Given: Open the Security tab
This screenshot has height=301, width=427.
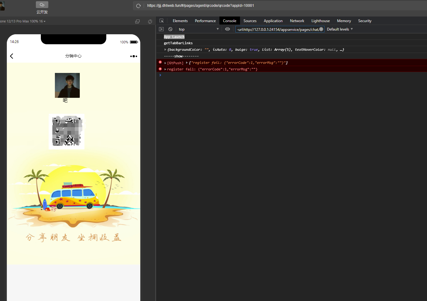Looking at the screenshot, I should pos(365,21).
